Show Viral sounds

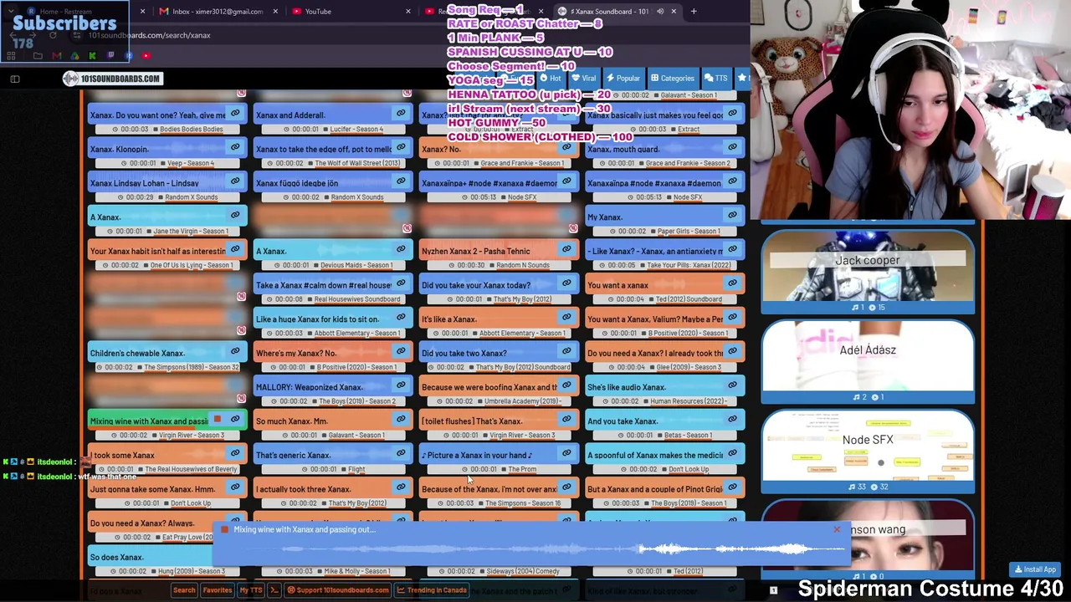coord(584,79)
